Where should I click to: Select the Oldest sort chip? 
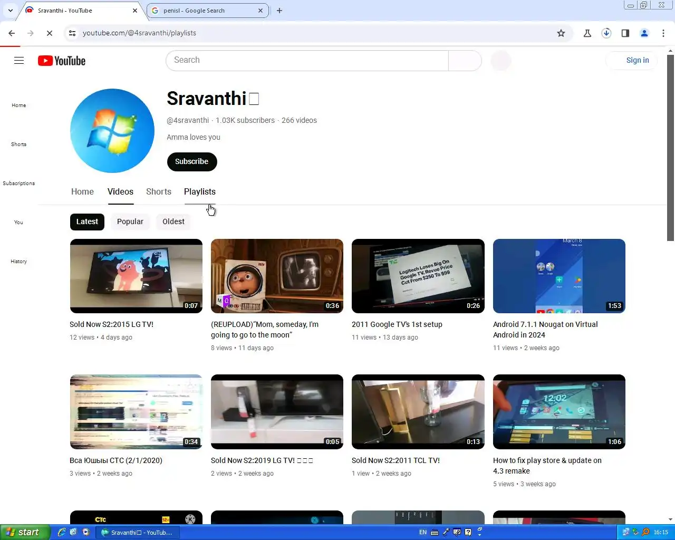click(x=173, y=221)
